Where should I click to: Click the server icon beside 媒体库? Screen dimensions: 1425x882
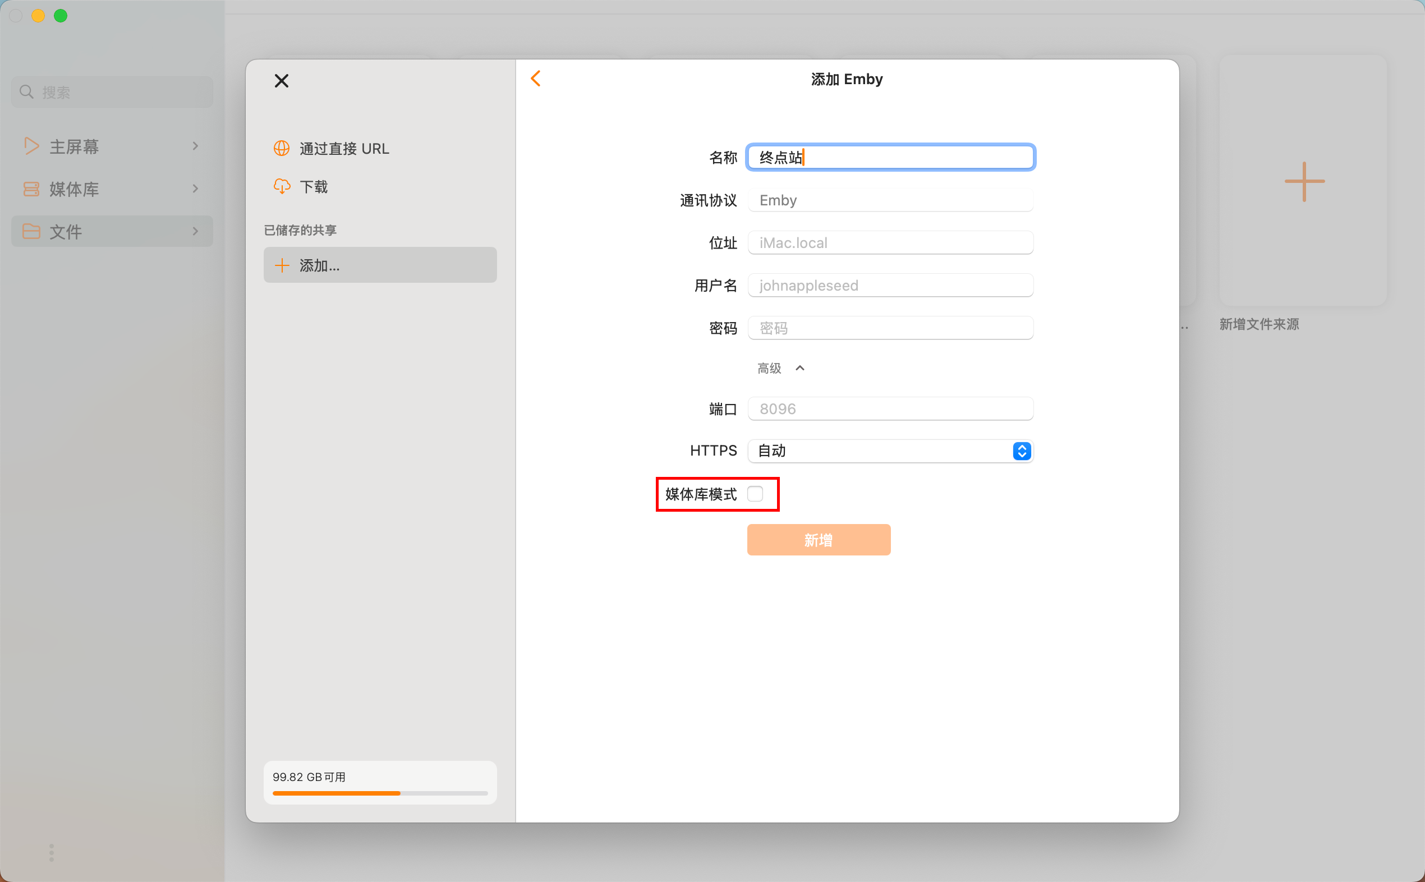(x=31, y=189)
